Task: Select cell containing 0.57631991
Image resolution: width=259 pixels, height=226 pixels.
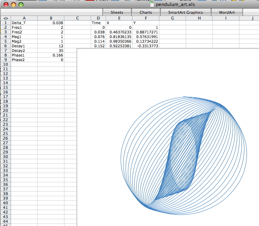Action: (x=146, y=37)
